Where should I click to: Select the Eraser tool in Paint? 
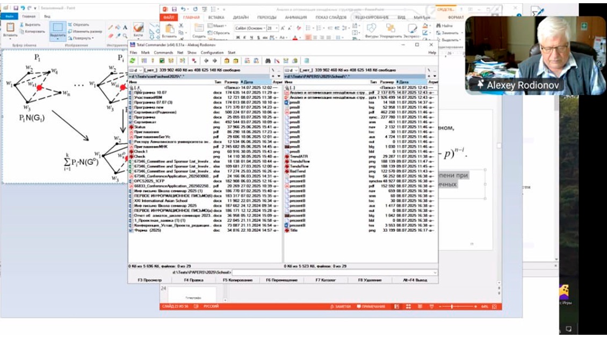coord(111,35)
